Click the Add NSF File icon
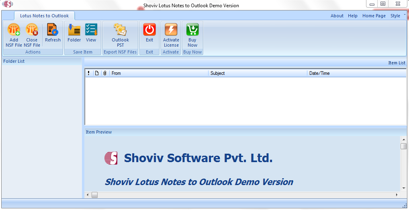The height and width of the screenshot is (210, 409). tap(14, 29)
